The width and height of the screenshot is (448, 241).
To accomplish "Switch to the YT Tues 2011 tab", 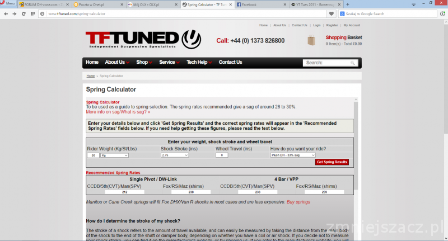I will coord(315,4).
